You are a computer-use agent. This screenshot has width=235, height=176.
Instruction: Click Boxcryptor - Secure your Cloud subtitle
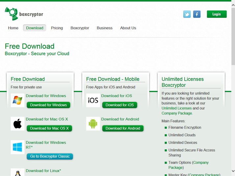[37, 54]
